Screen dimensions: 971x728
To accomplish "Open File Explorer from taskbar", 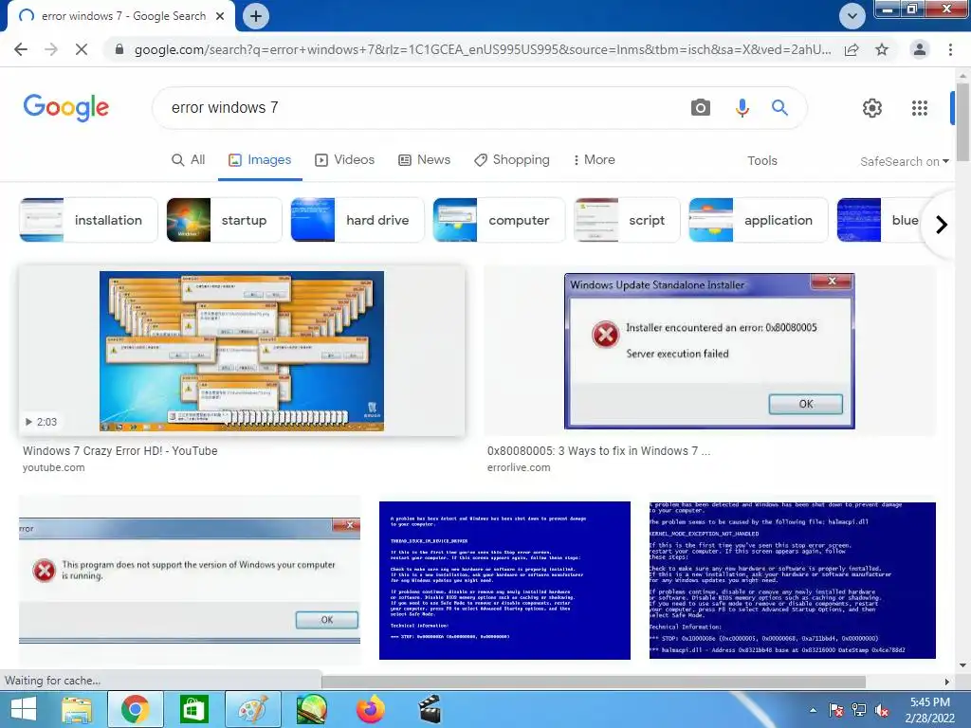I will (x=77, y=709).
